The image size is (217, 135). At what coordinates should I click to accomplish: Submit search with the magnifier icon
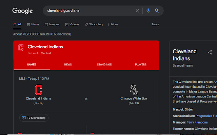point(157,10)
